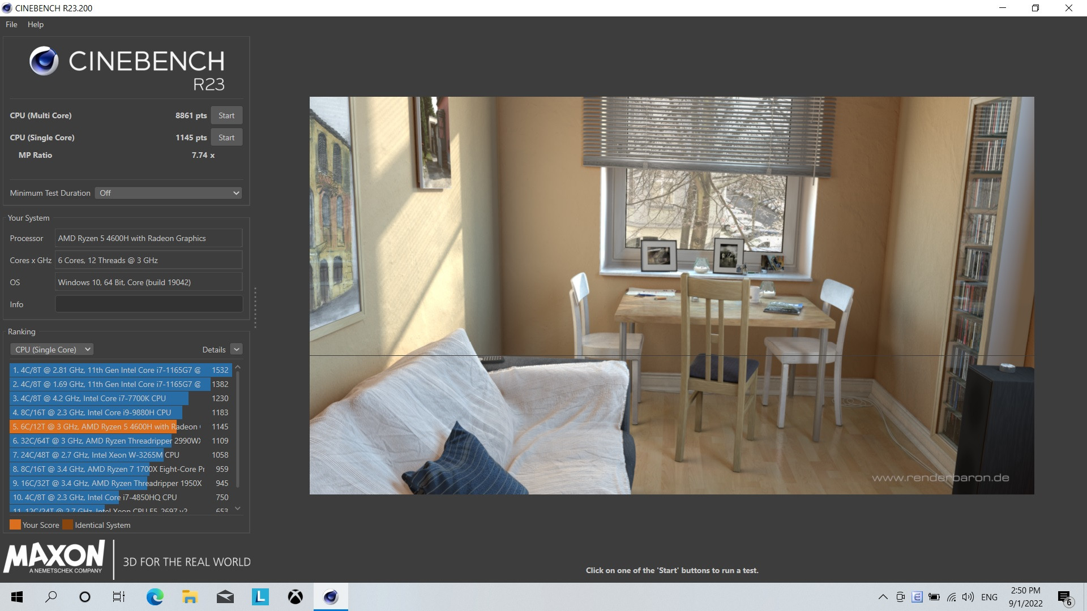The width and height of the screenshot is (1087, 611).
Task: Click the 8861 pts multi core score
Action: tap(191, 115)
